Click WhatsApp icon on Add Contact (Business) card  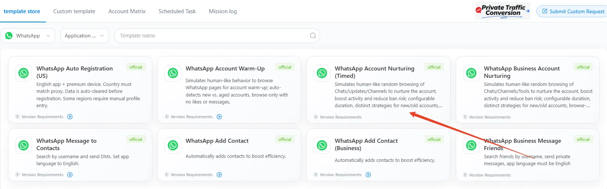point(322,145)
